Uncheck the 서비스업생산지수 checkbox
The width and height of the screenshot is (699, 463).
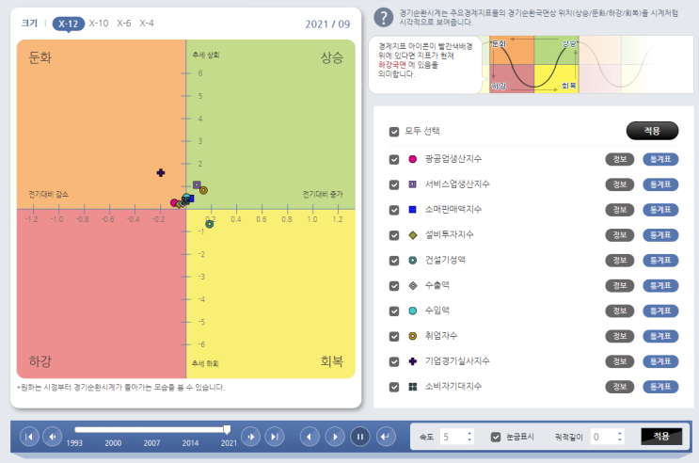click(x=394, y=184)
